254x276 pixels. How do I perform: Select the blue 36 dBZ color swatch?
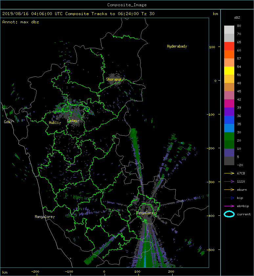[229, 120]
